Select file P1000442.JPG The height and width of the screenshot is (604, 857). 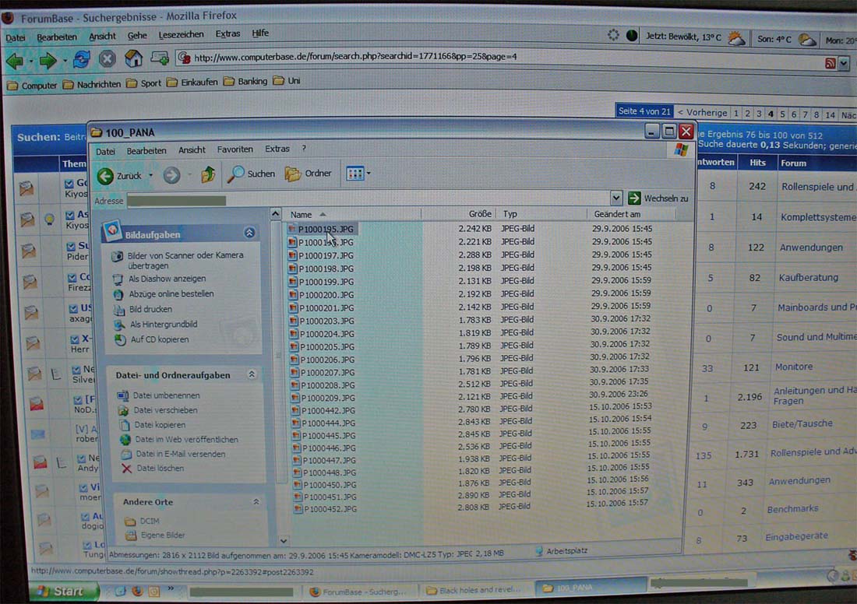[x=323, y=411]
